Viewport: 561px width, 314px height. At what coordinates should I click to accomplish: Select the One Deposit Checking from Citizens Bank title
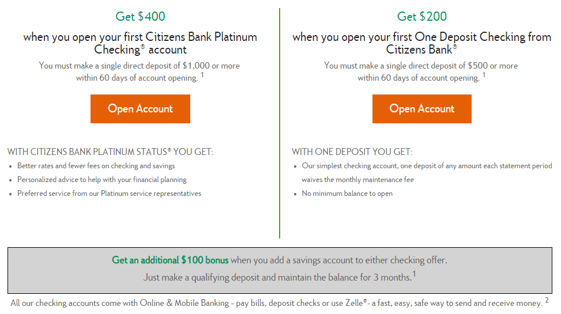tap(422, 43)
